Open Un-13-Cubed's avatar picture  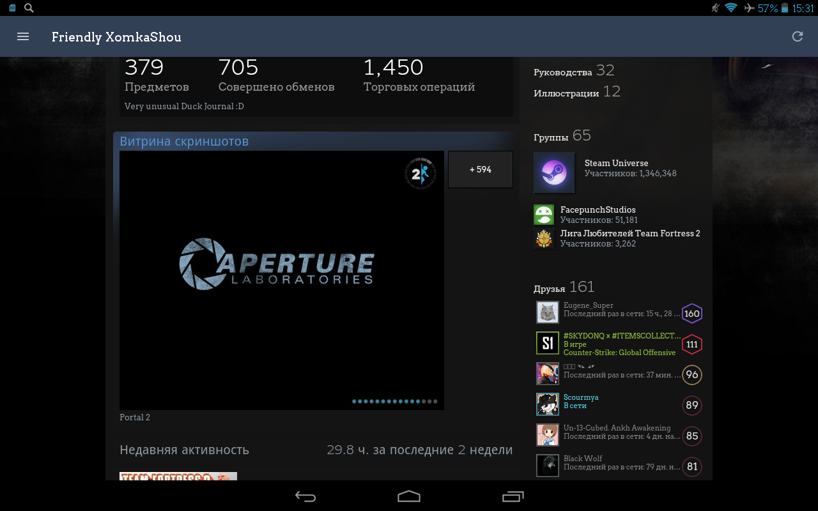548,435
